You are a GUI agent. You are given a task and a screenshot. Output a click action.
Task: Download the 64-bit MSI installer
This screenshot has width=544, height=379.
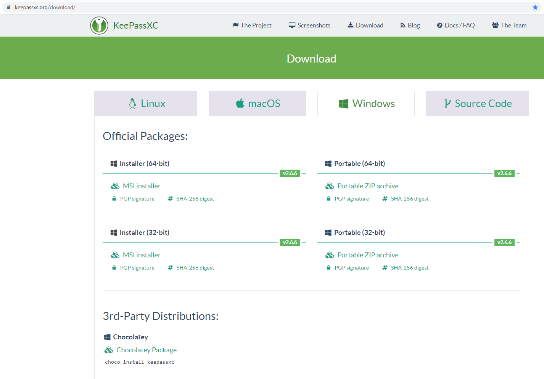[142, 186]
